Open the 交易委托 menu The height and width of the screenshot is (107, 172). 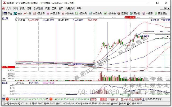click(70, 8)
